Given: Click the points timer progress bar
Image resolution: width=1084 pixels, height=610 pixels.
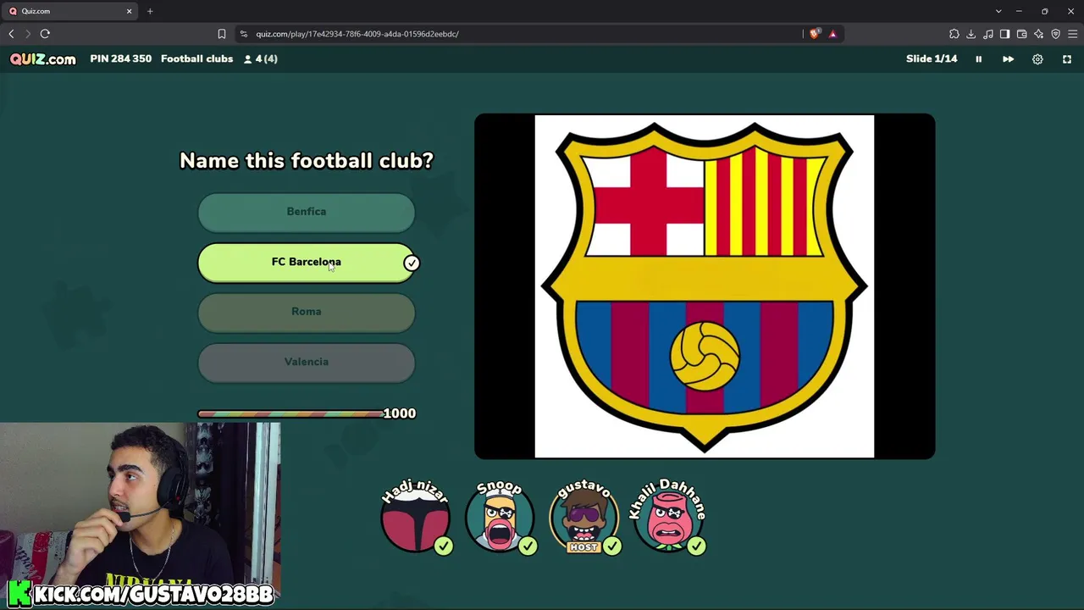Looking at the screenshot, I should [x=290, y=413].
